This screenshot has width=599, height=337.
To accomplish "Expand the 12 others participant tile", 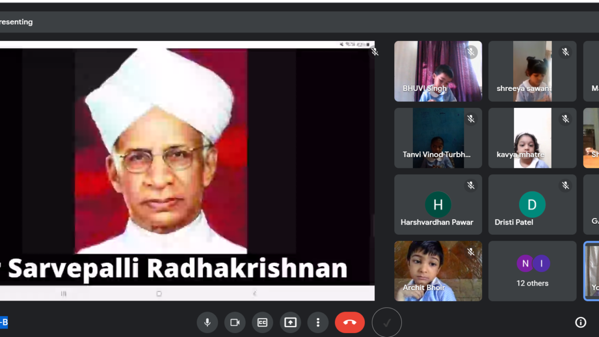I will tap(532, 271).
